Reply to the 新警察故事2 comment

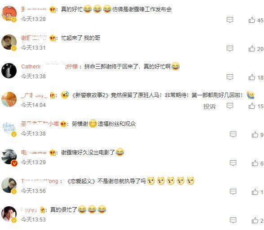coord(230,106)
